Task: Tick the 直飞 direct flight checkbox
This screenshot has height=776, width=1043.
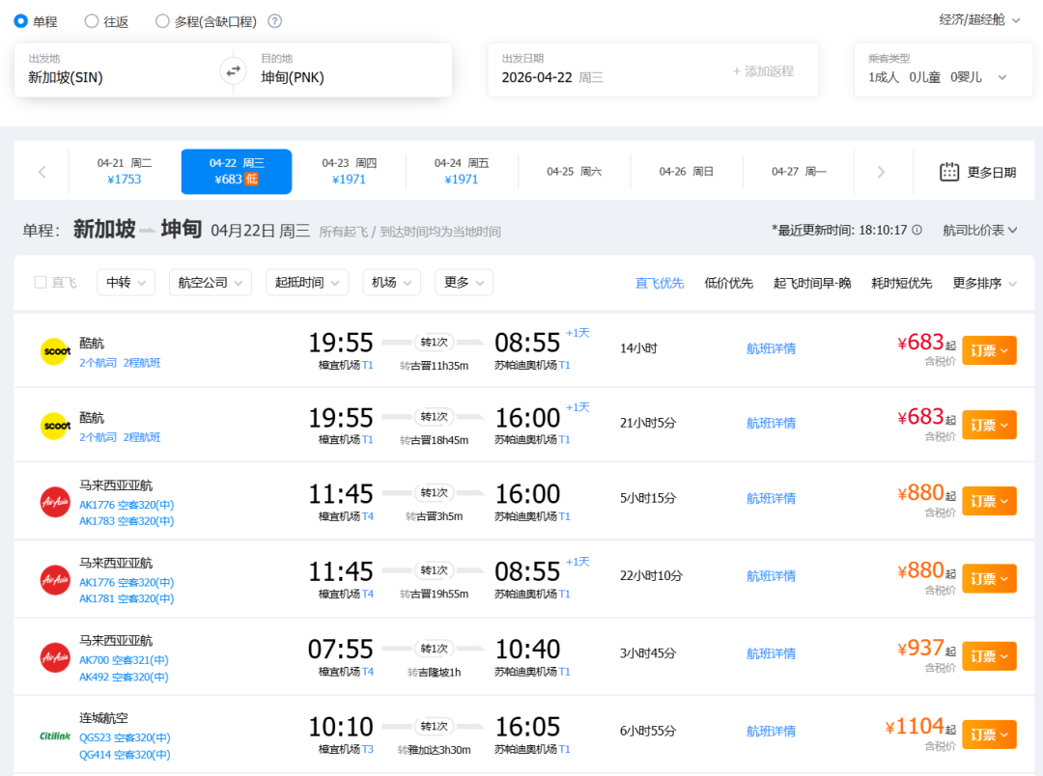Action: (x=41, y=283)
